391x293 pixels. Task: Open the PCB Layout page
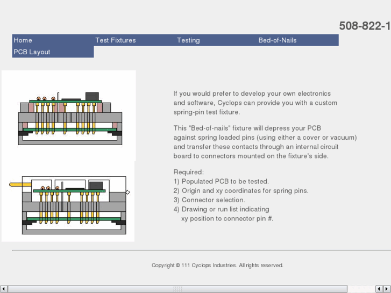click(x=53, y=52)
